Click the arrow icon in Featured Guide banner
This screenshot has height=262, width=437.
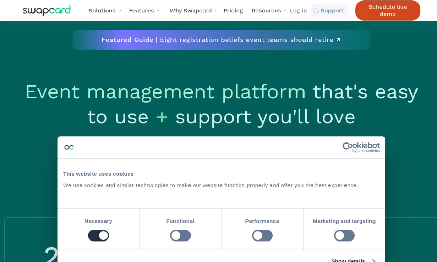pos(338,40)
